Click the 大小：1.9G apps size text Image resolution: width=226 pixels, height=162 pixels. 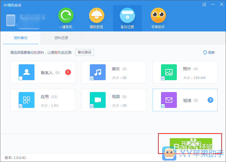[50, 105]
